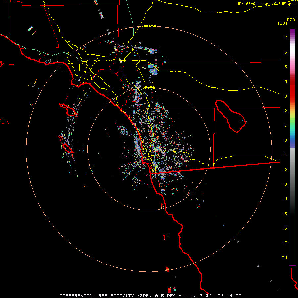This screenshot has width=298, height=298.
Task: Click the positive "3" tick label on scale
Action: click(286, 96)
